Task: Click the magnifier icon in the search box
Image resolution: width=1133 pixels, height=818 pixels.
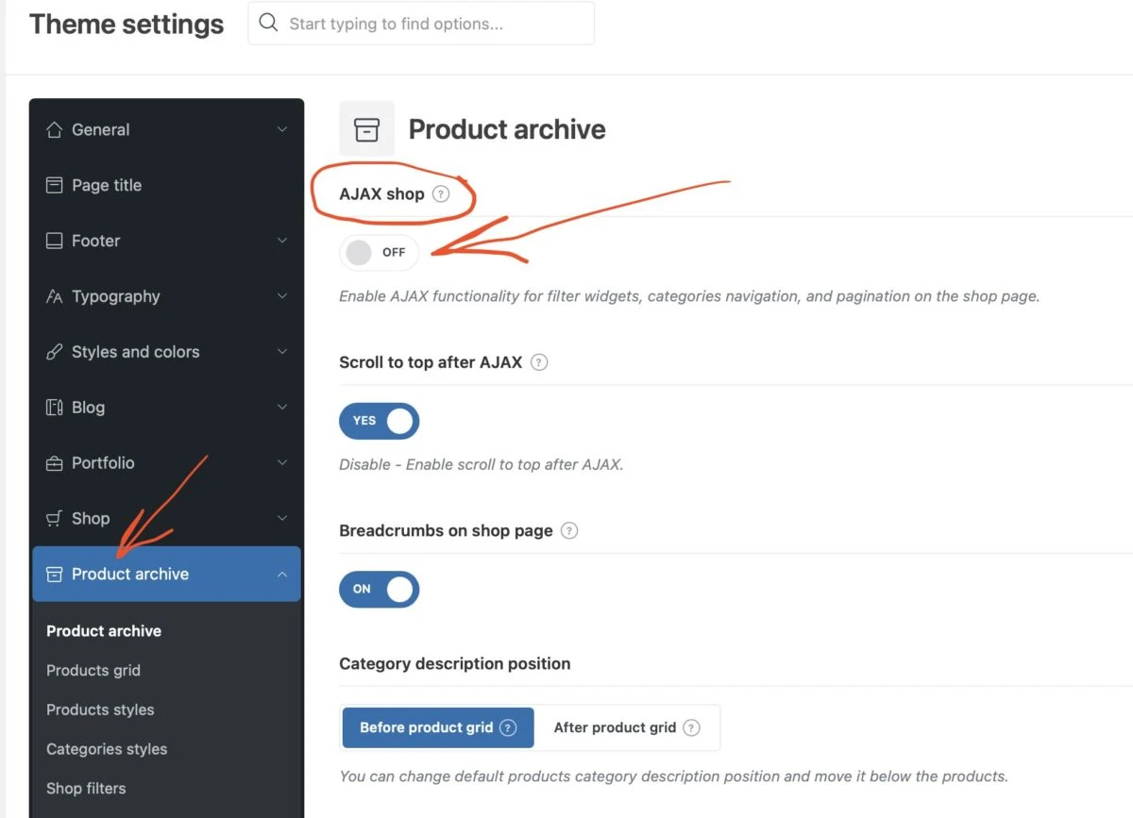Action: [269, 23]
